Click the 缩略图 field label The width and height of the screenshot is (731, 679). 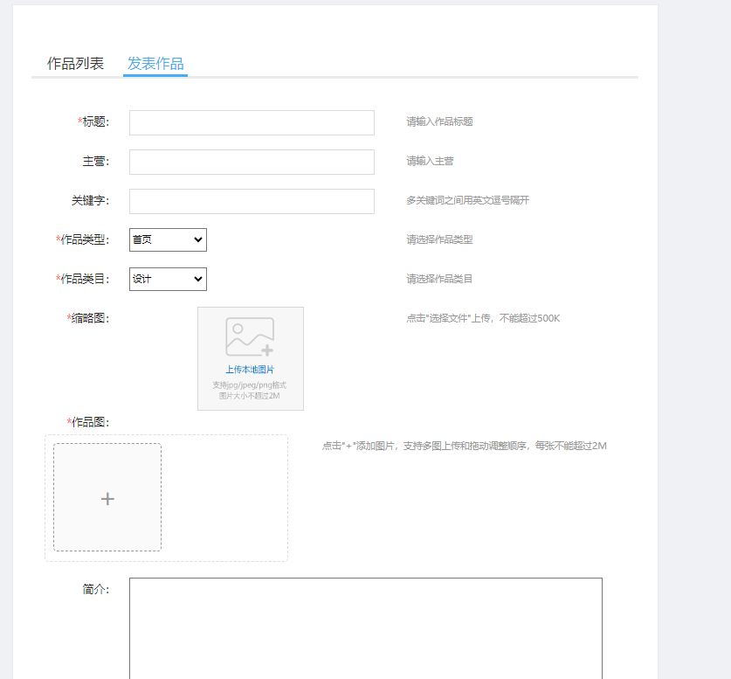pos(88,318)
